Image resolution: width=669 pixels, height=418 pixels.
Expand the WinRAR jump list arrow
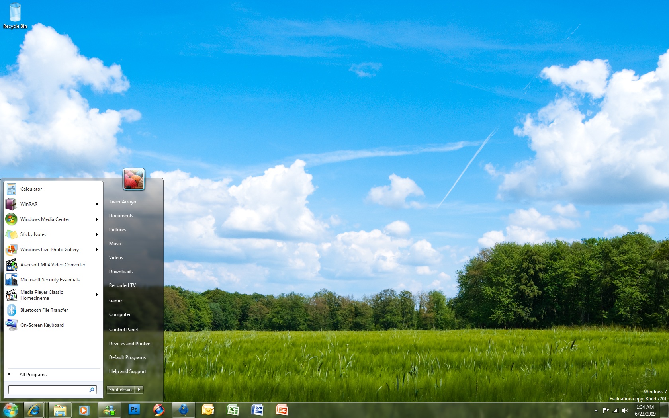point(97,204)
